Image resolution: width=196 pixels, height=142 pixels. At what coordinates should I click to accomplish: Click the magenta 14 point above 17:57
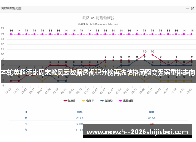click(x=11, y=34)
